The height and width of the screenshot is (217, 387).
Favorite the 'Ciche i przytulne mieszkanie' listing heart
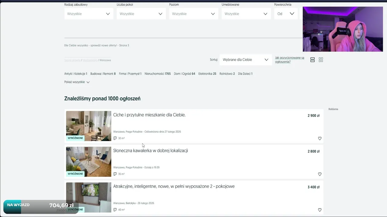320,139
